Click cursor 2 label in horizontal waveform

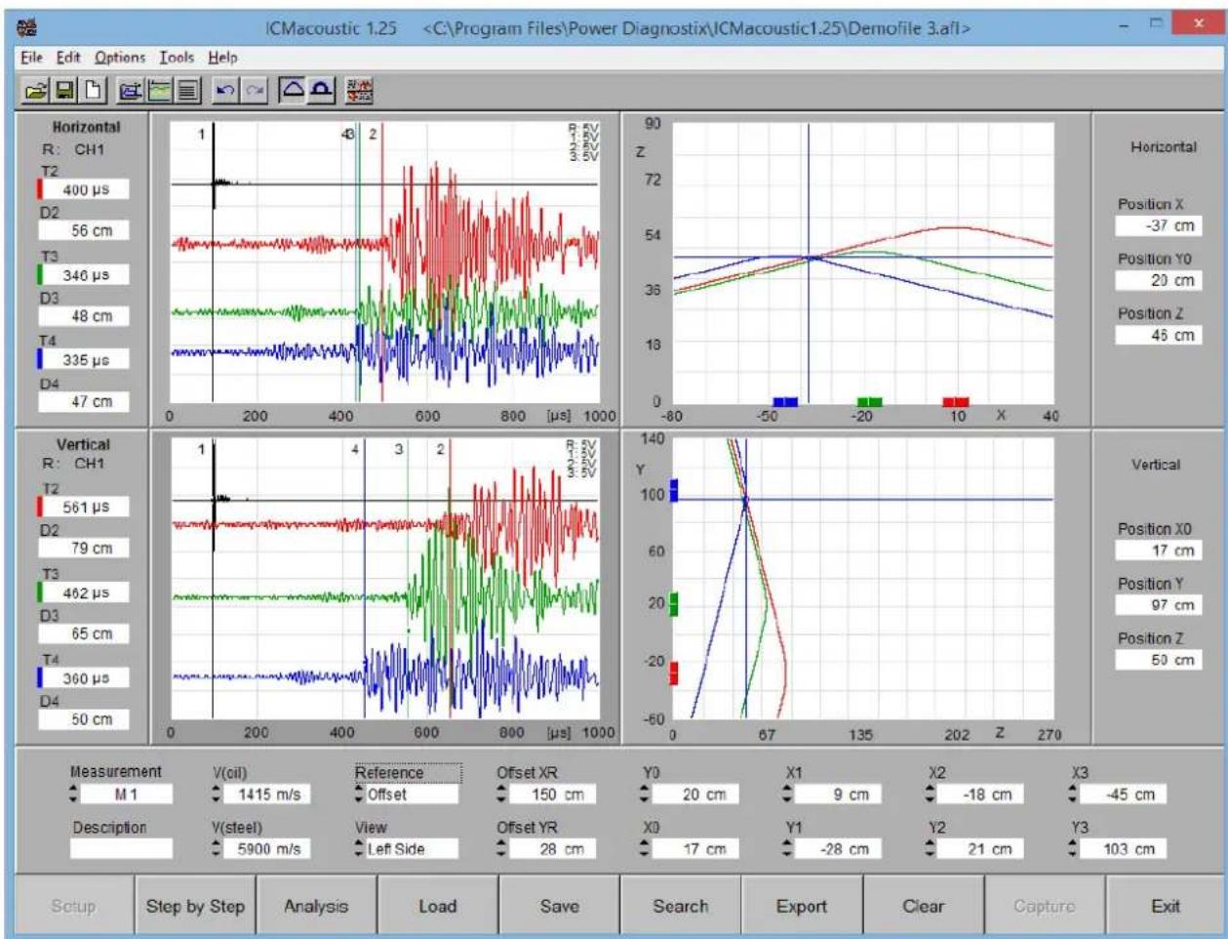coord(373,135)
